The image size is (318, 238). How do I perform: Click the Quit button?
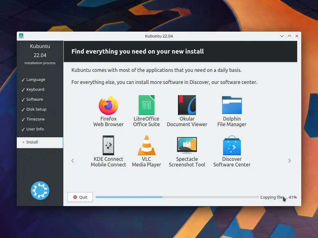point(80,197)
